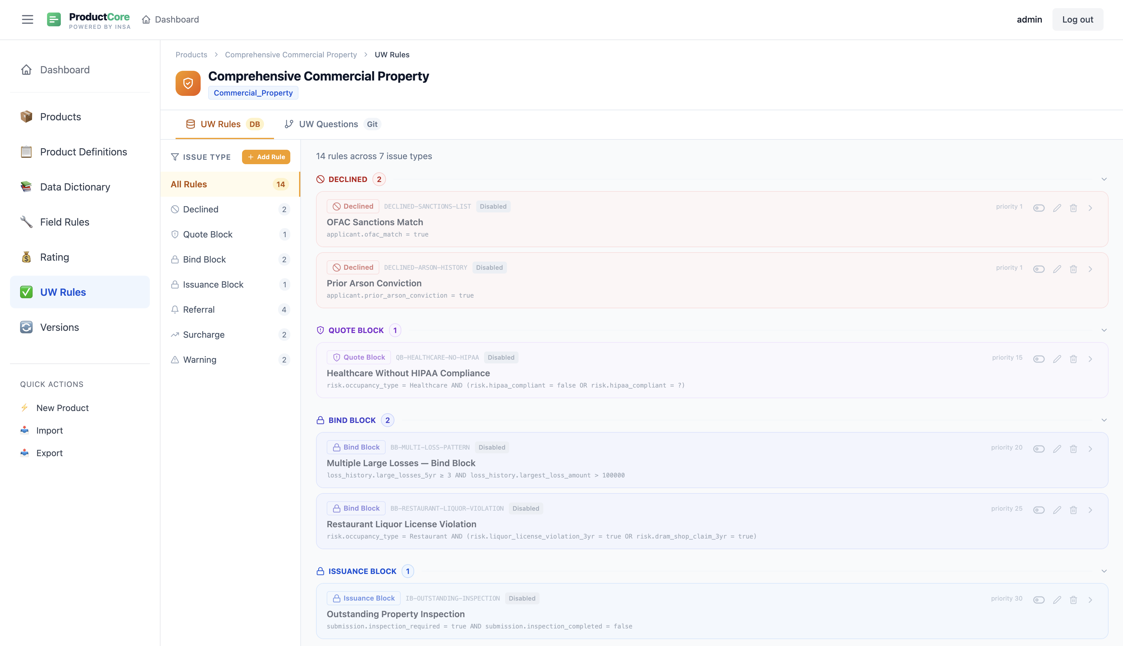This screenshot has width=1123, height=646.
Task: Filter by Quote Block issue type
Action: point(230,234)
